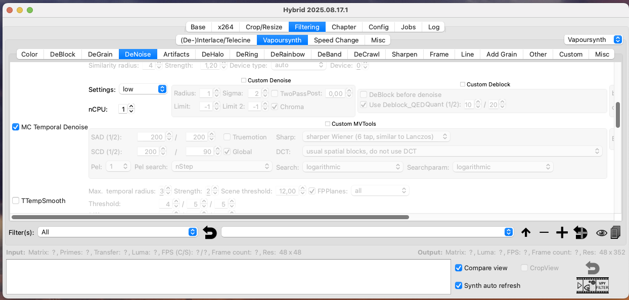Tick the Custom Denoise checkbox
The image size is (629, 300).
[244, 80]
